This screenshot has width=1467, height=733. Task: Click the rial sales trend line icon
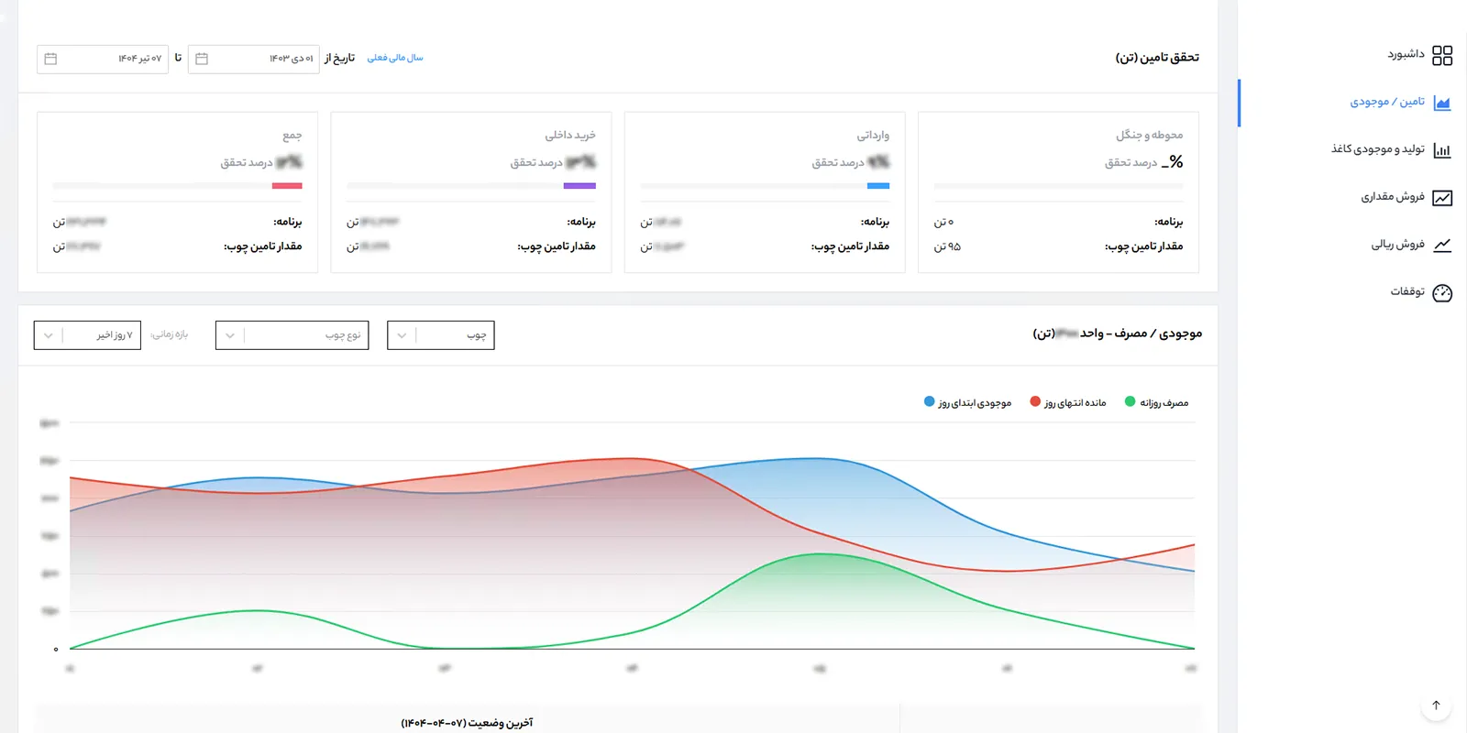point(1442,245)
